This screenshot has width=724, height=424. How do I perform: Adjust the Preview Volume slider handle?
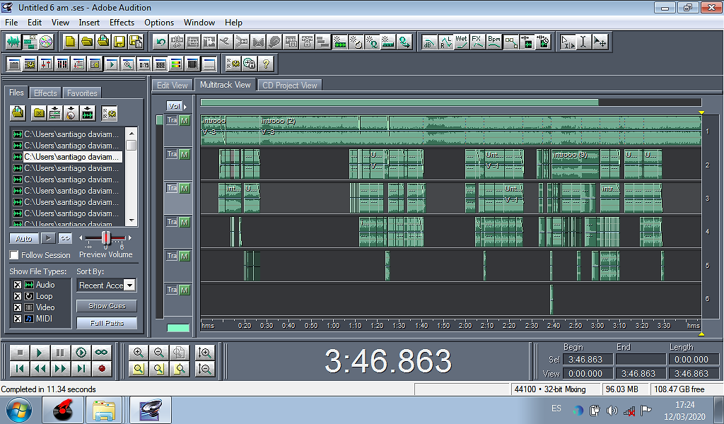pyautogui.click(x=106, y=238)
